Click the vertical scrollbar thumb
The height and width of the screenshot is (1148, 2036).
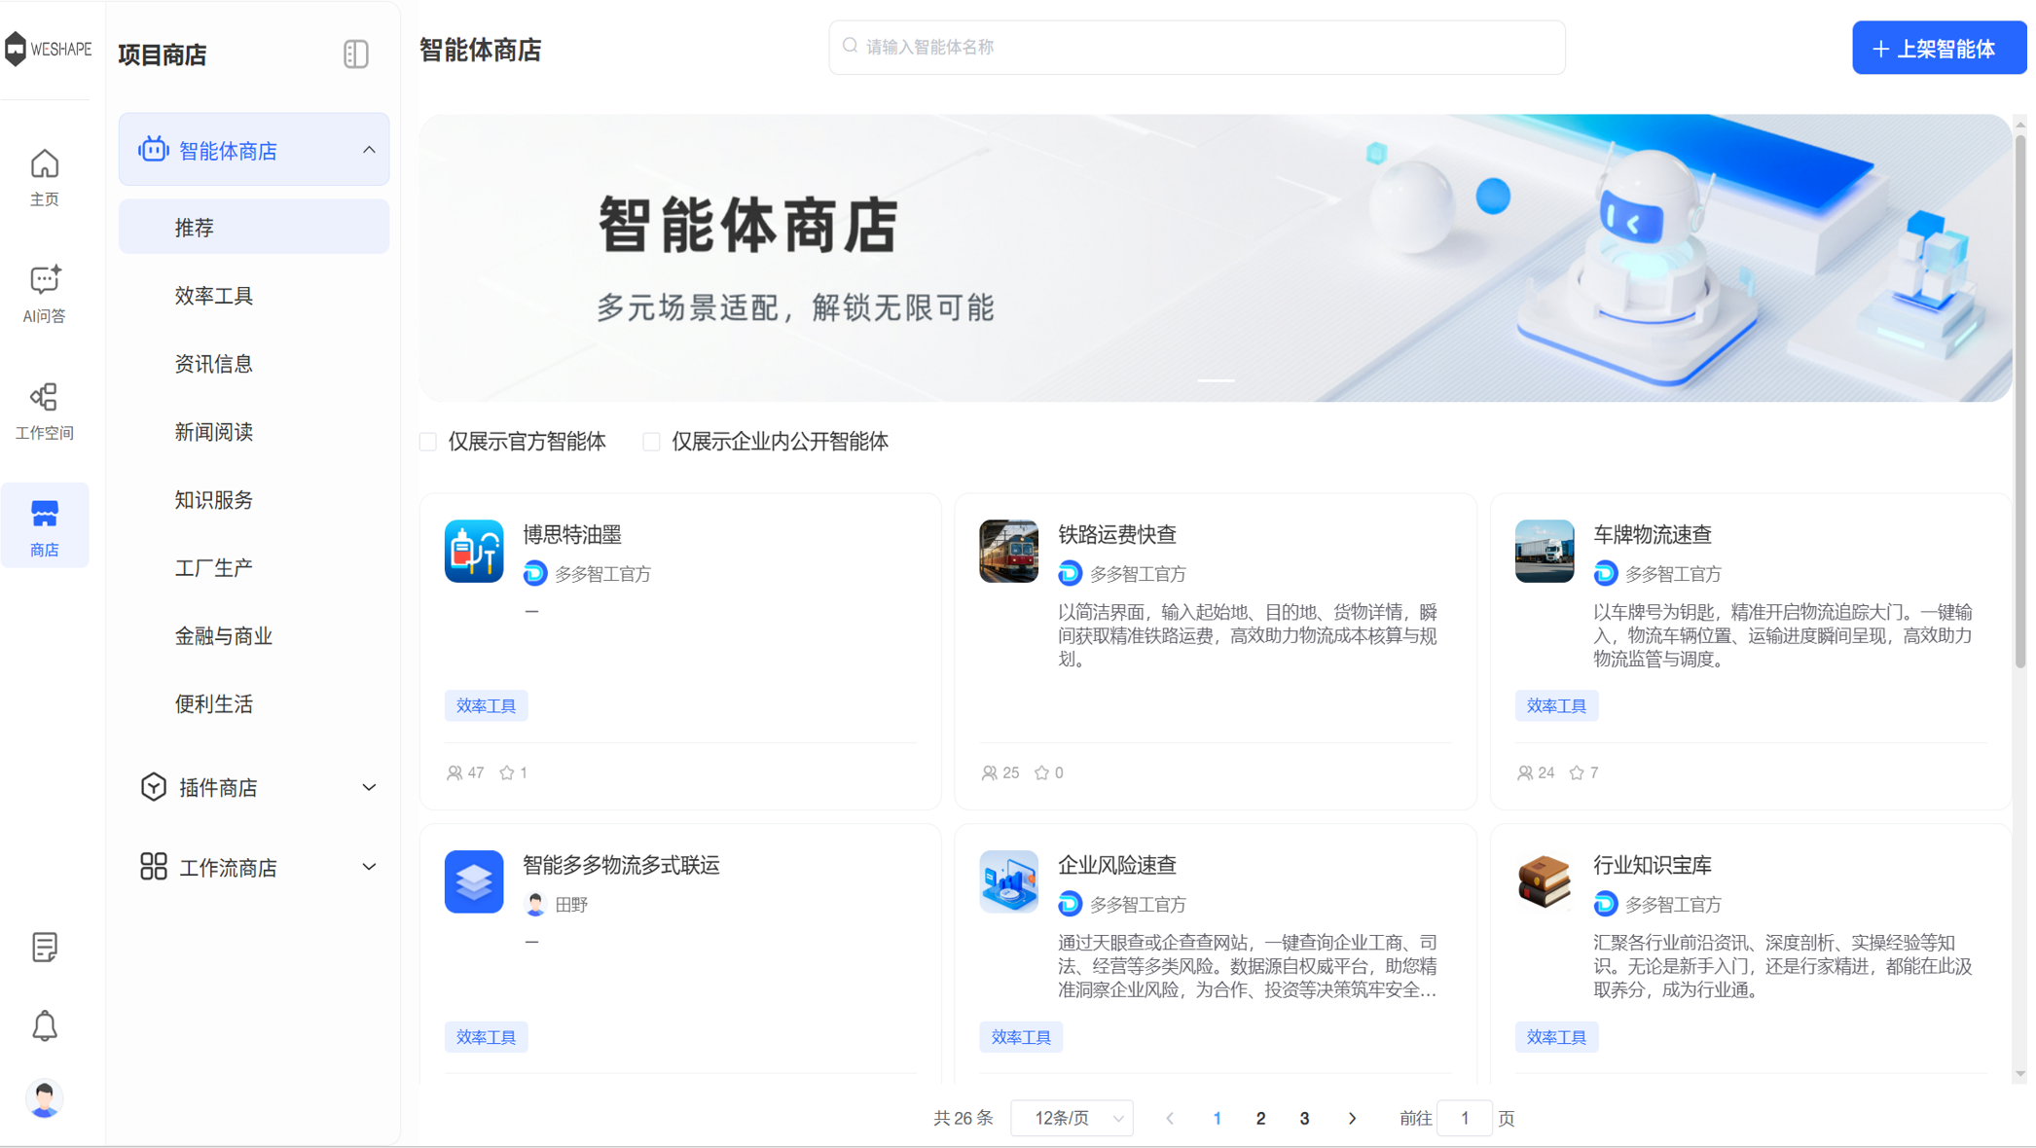[2019, 401]
